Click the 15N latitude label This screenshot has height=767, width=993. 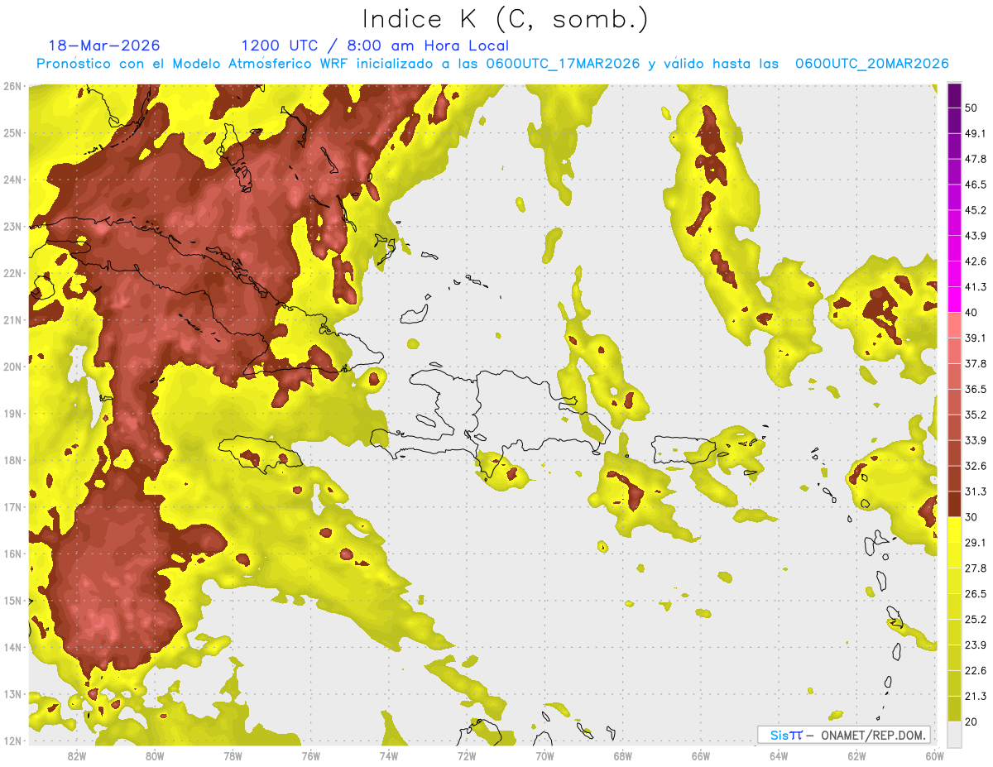pyautogui.click(x=12, y=601)
